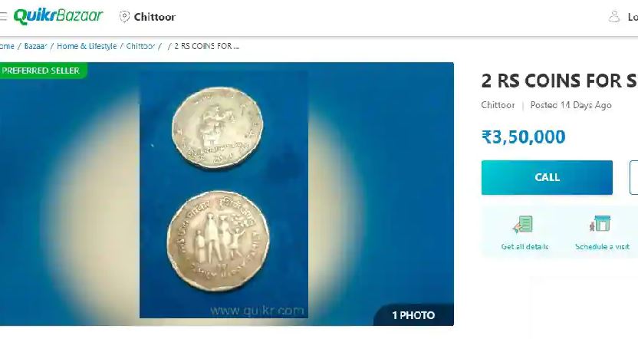Click the location pin icon

[x=124, y=16]
